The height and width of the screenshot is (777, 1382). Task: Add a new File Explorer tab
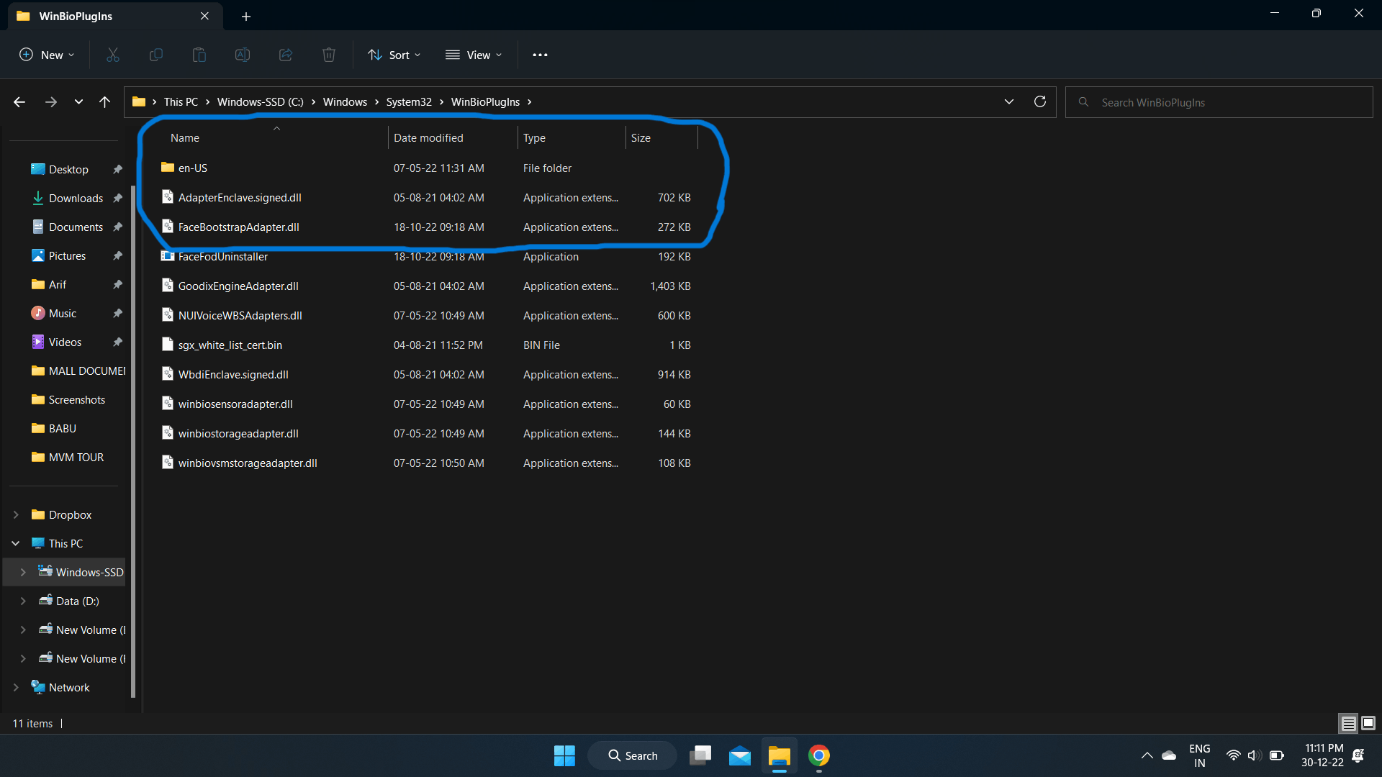(246, 16)
